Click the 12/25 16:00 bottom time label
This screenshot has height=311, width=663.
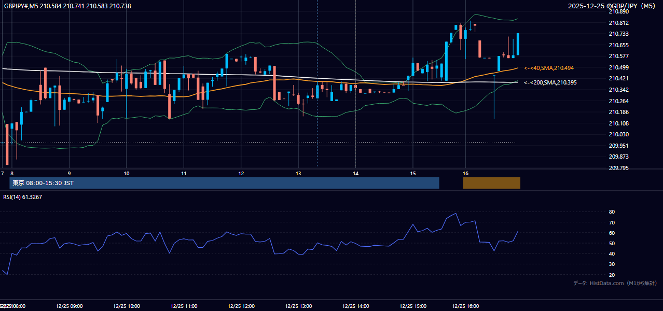(465, 306)
